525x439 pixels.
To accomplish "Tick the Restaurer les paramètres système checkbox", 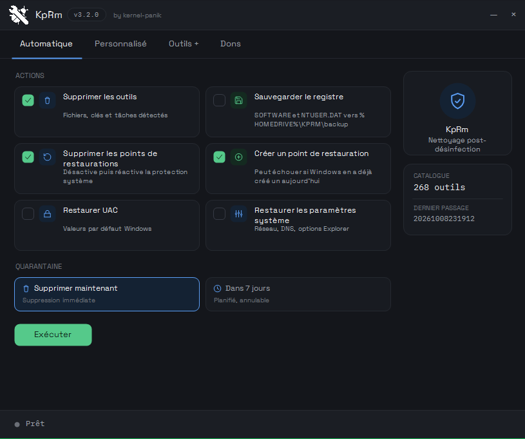I will pyautogui.click(x=219, y=213).
